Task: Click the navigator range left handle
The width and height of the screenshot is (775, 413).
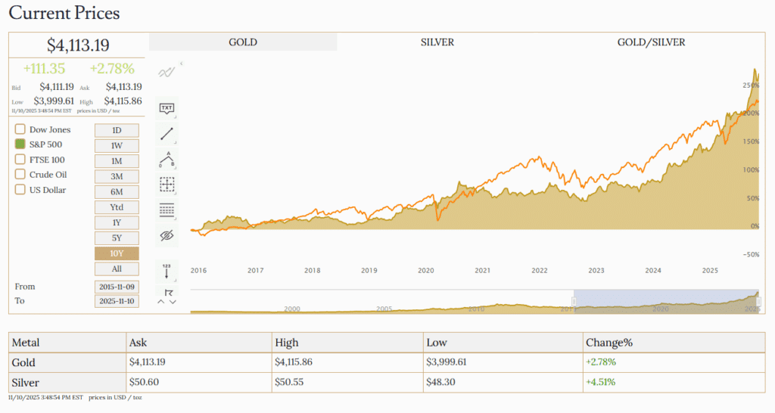Action: pyautogui.click(x=574, y=302)
